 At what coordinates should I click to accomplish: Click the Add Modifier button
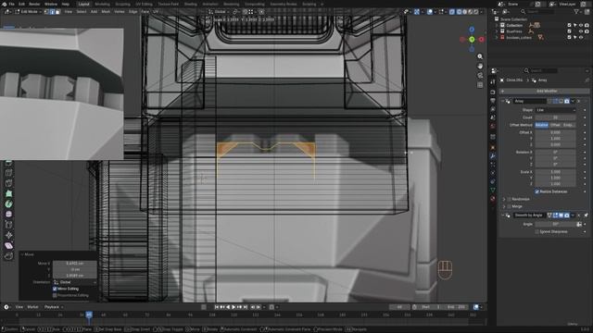click(x=545, y=91)
